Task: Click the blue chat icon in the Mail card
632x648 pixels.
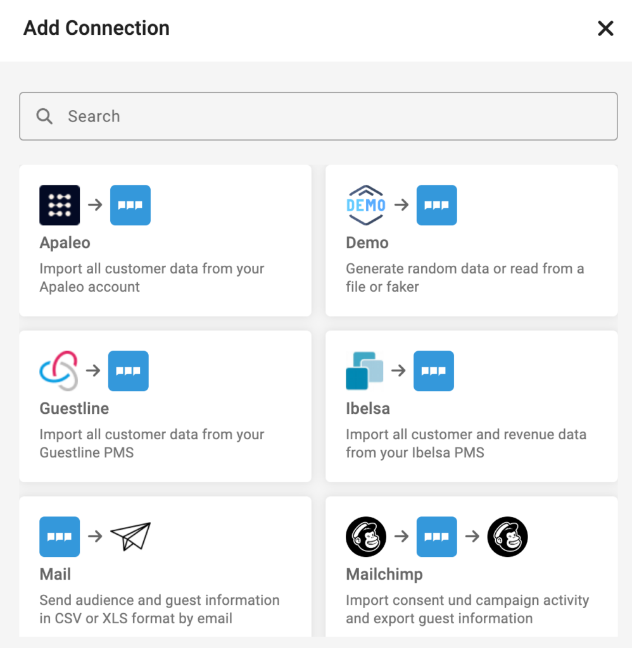Action: click(60, 536)
